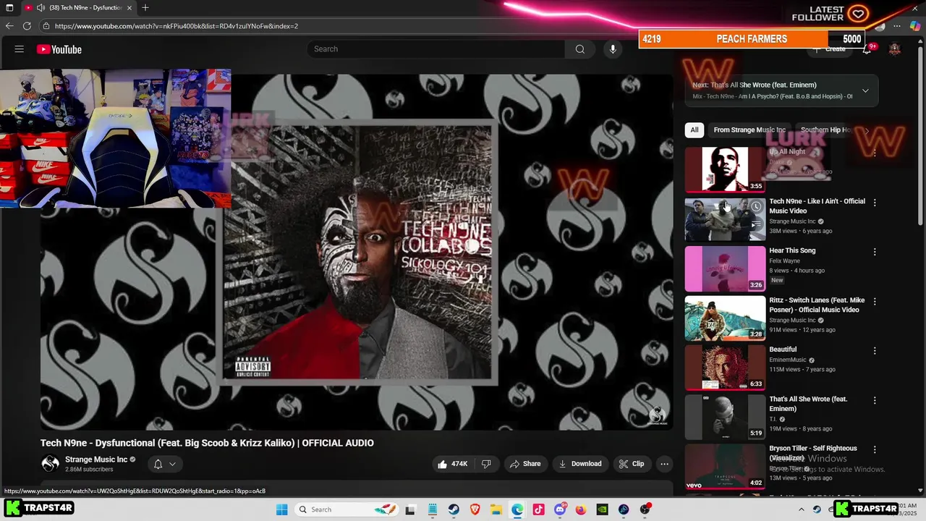Click the YouTube search input field

pos(436,49)
